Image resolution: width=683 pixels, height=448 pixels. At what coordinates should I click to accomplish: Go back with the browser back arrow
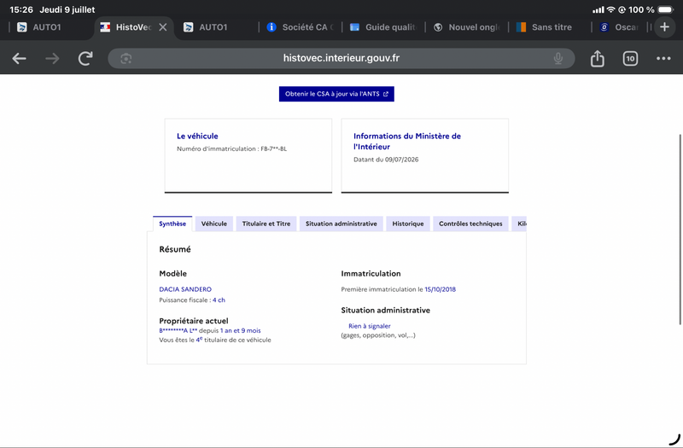pos(19,58)
